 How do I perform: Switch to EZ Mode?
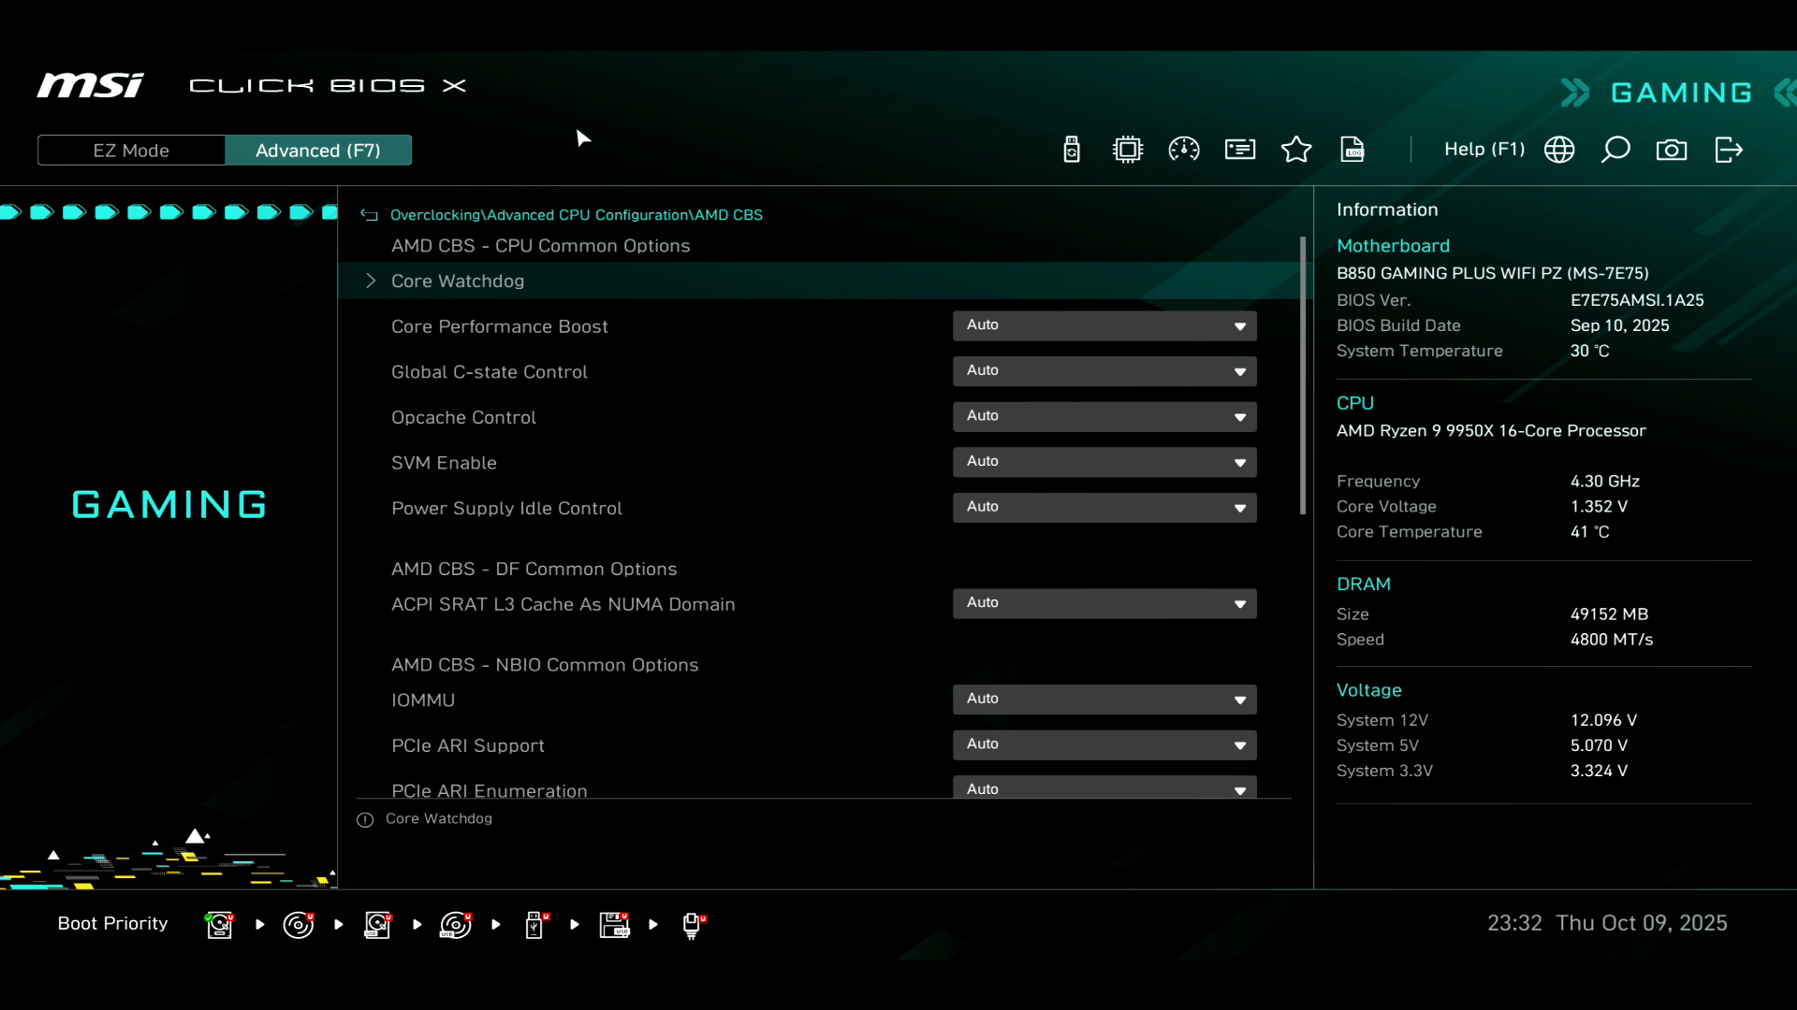tap(131, 151)
